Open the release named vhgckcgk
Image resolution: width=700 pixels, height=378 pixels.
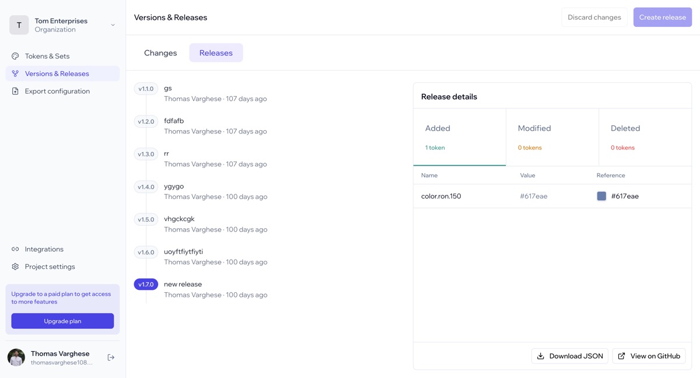pyautogui.click(x=179, y=219)
